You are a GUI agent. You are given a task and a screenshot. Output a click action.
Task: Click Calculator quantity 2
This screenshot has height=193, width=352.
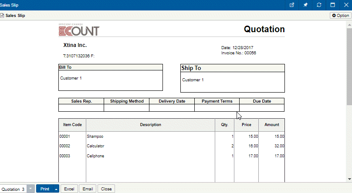[x=233, y=146]
